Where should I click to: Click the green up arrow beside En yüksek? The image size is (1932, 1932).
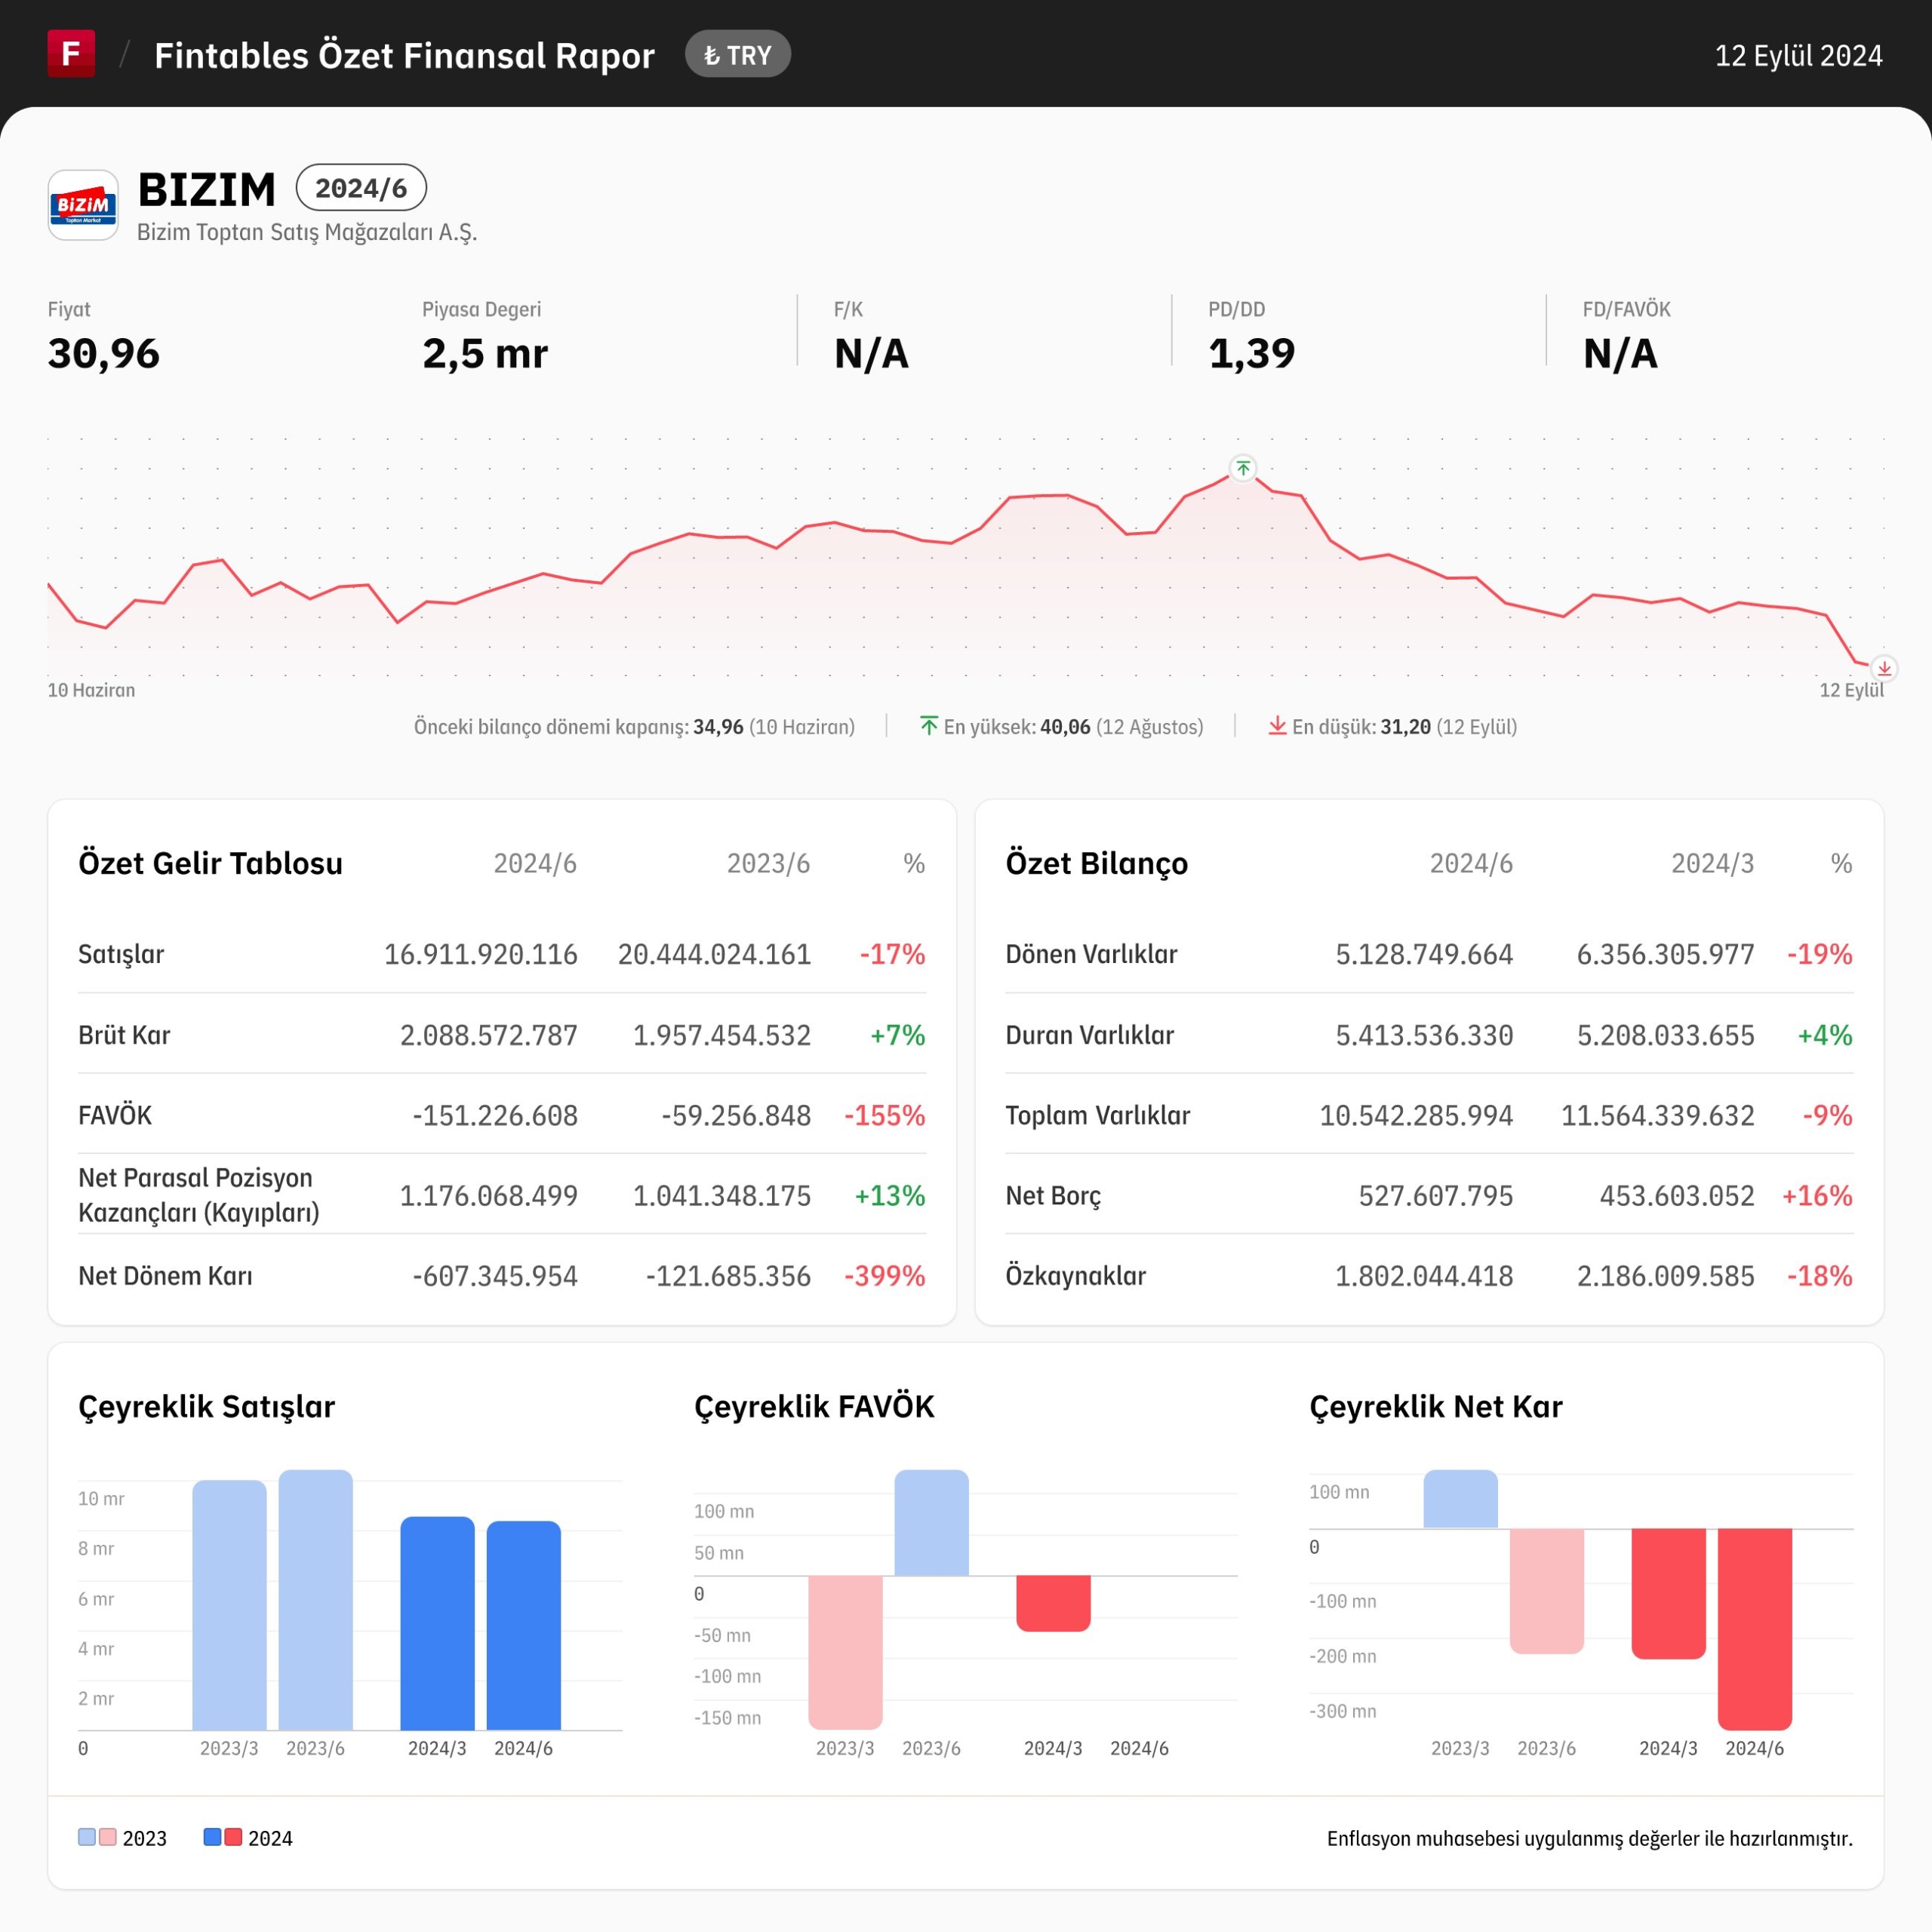[x=929, y=726]
